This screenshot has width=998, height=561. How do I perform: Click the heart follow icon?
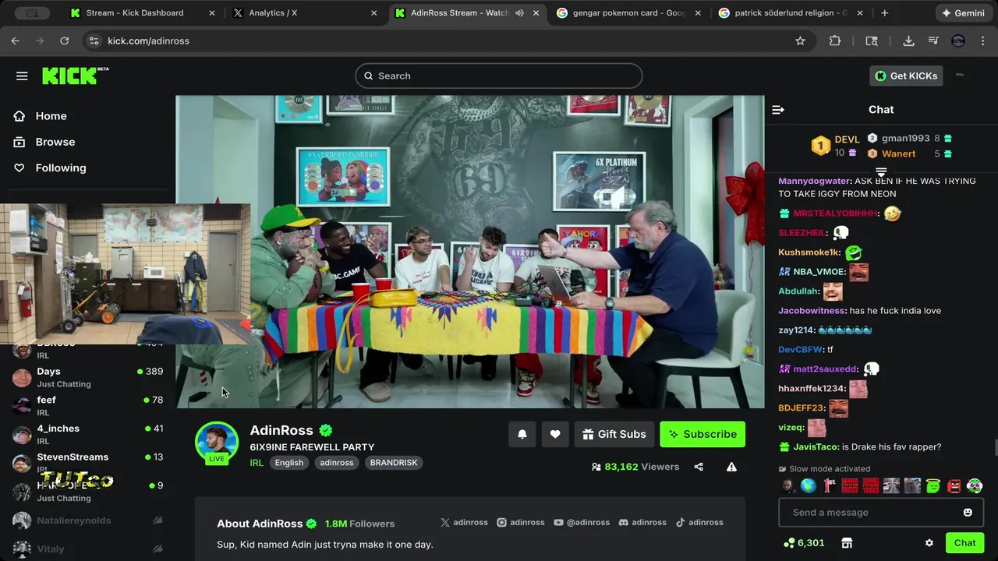click(x=555, y=434)
